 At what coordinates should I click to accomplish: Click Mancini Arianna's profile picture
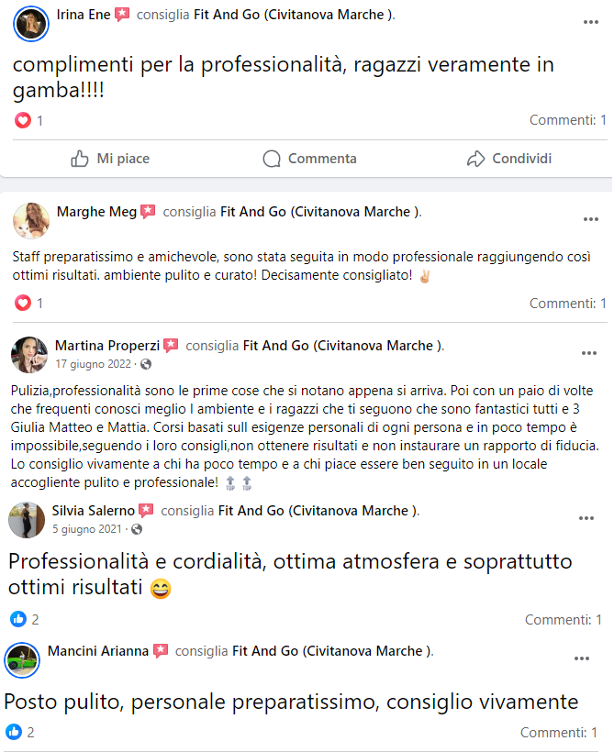(x=22, y=660)
